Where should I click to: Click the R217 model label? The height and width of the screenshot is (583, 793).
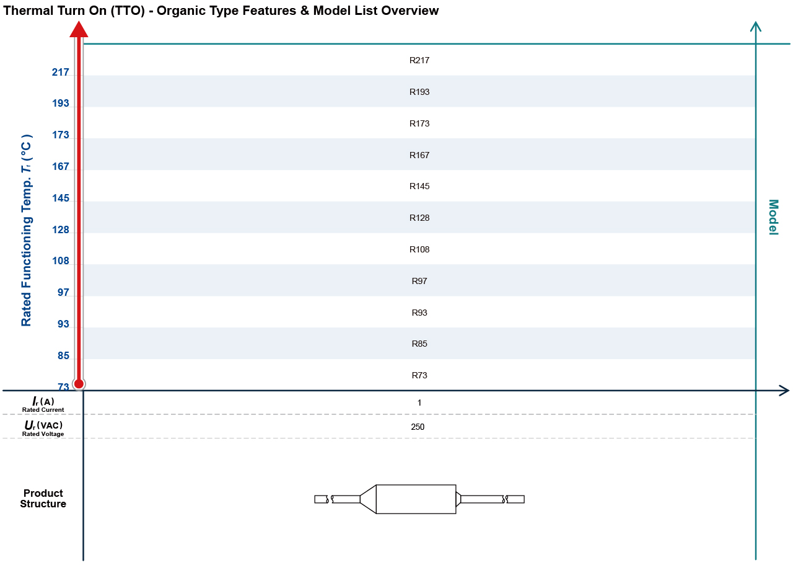[x=419, y=61]
